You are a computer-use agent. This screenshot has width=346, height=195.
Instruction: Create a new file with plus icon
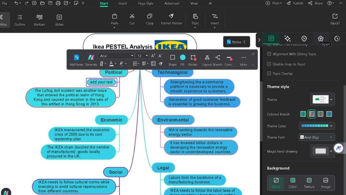coord(34,3)
